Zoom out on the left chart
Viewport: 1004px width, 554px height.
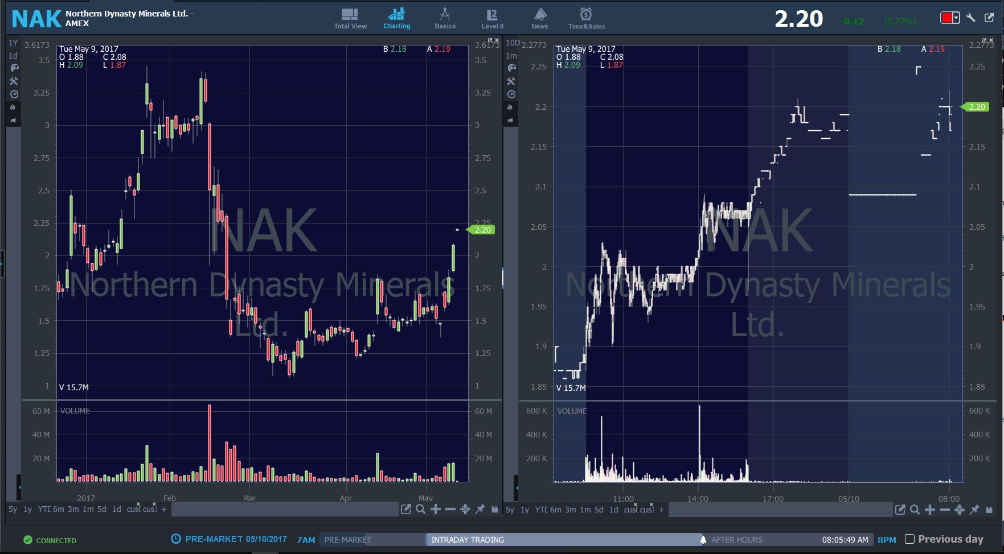[450, 510]
